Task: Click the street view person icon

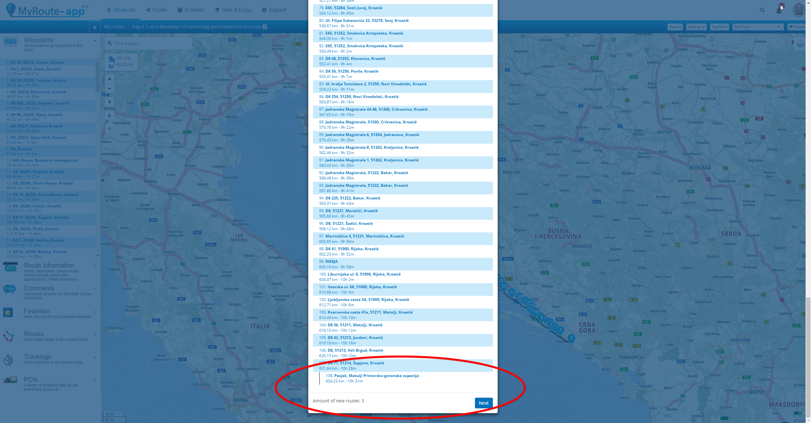Action: (x=110, y=115)
